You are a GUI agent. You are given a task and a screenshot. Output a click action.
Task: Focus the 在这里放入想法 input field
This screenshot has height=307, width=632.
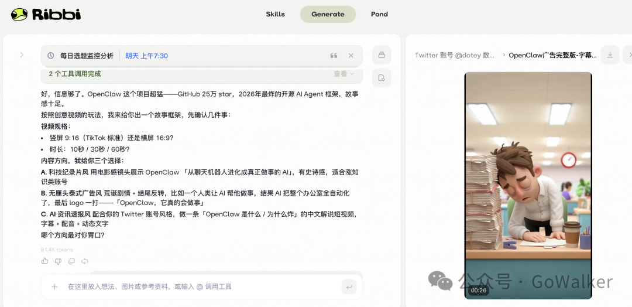pos(201,287)
